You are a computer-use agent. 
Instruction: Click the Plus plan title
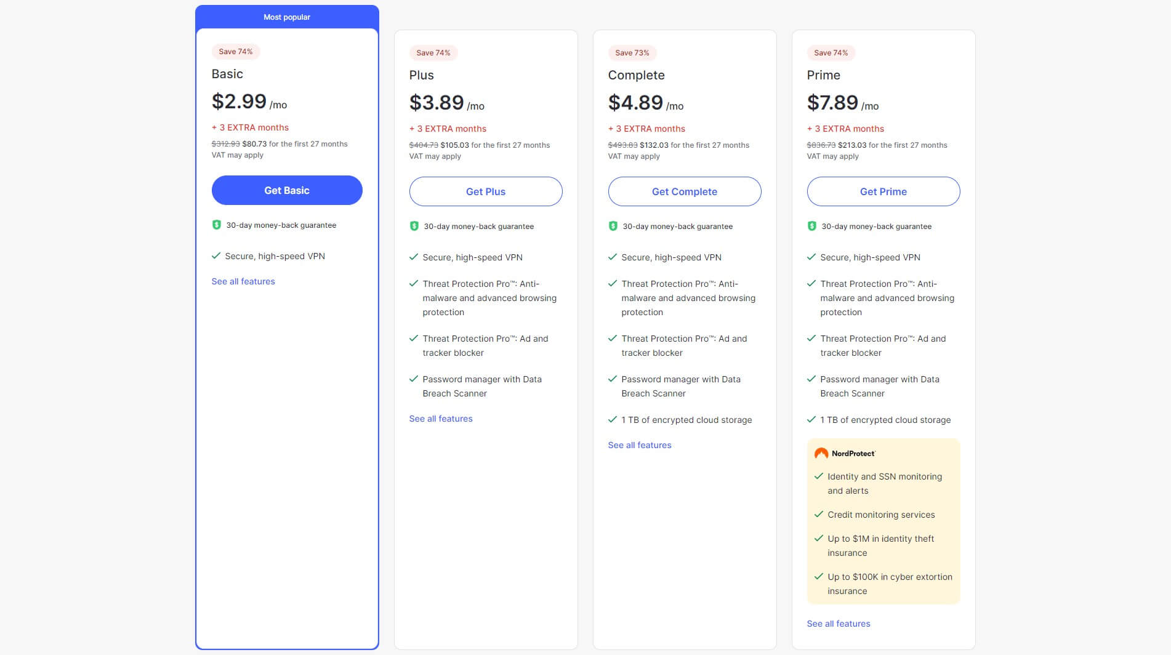[x=422, y=75]
